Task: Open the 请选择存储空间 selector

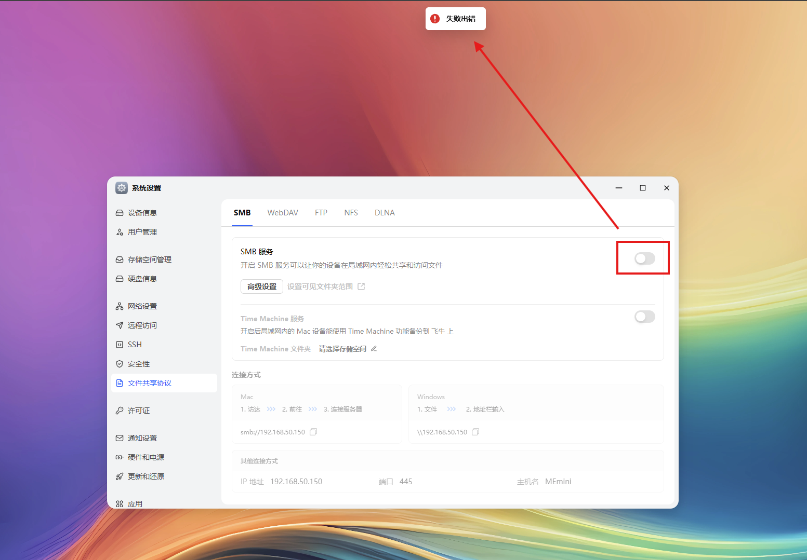Action: pos(342,348)
